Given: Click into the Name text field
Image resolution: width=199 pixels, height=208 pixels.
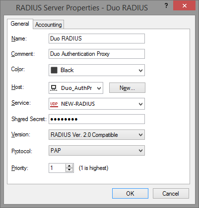Looking at the screenshot, I should point(97,39).
